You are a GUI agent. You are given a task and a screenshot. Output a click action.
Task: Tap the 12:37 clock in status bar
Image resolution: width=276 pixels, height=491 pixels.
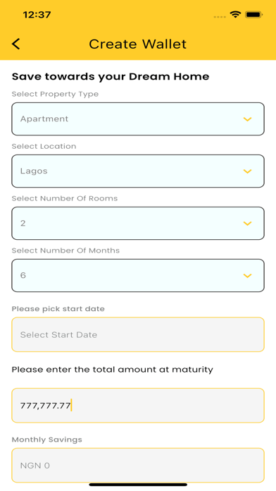click(x=37, y=15)
